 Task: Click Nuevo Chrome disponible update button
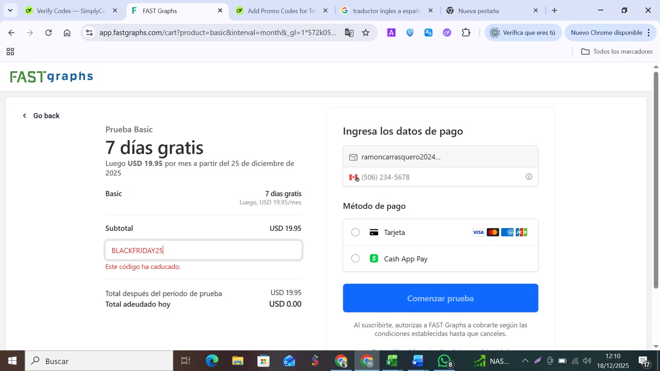[606, 33]
